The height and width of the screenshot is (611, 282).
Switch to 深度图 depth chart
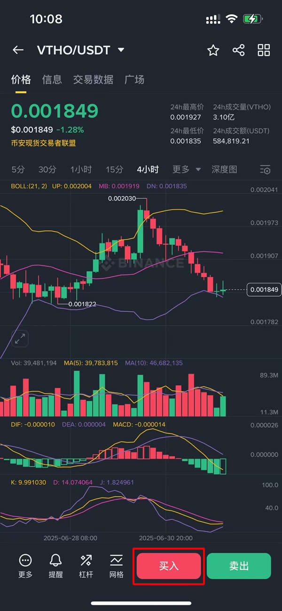[224, 169]
